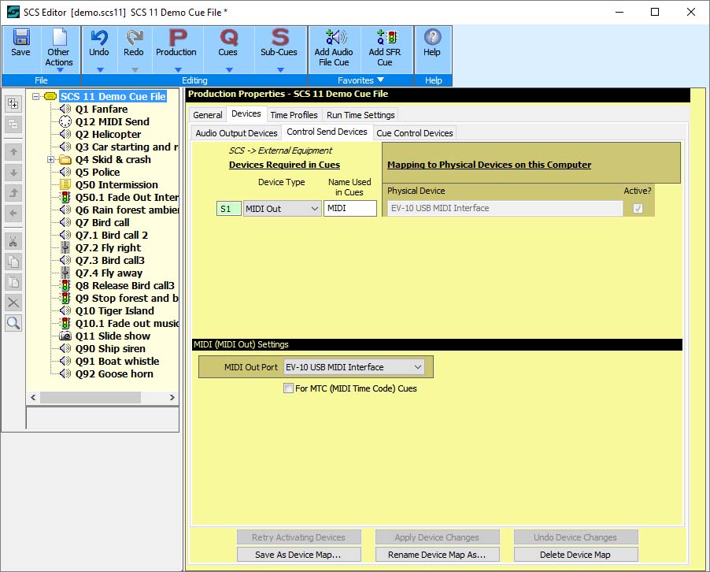Open the MIDI Out Port dropdown

point(353,367)
